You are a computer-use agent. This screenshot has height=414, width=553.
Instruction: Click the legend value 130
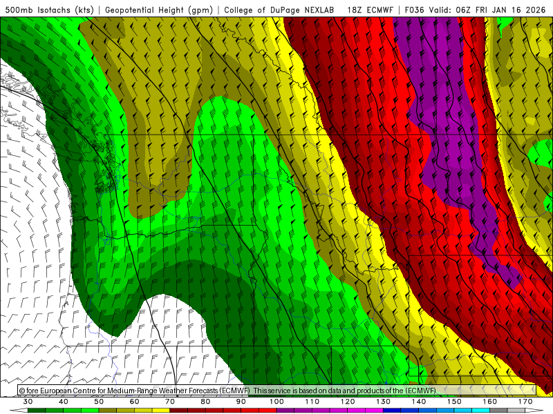coord(384,402)
